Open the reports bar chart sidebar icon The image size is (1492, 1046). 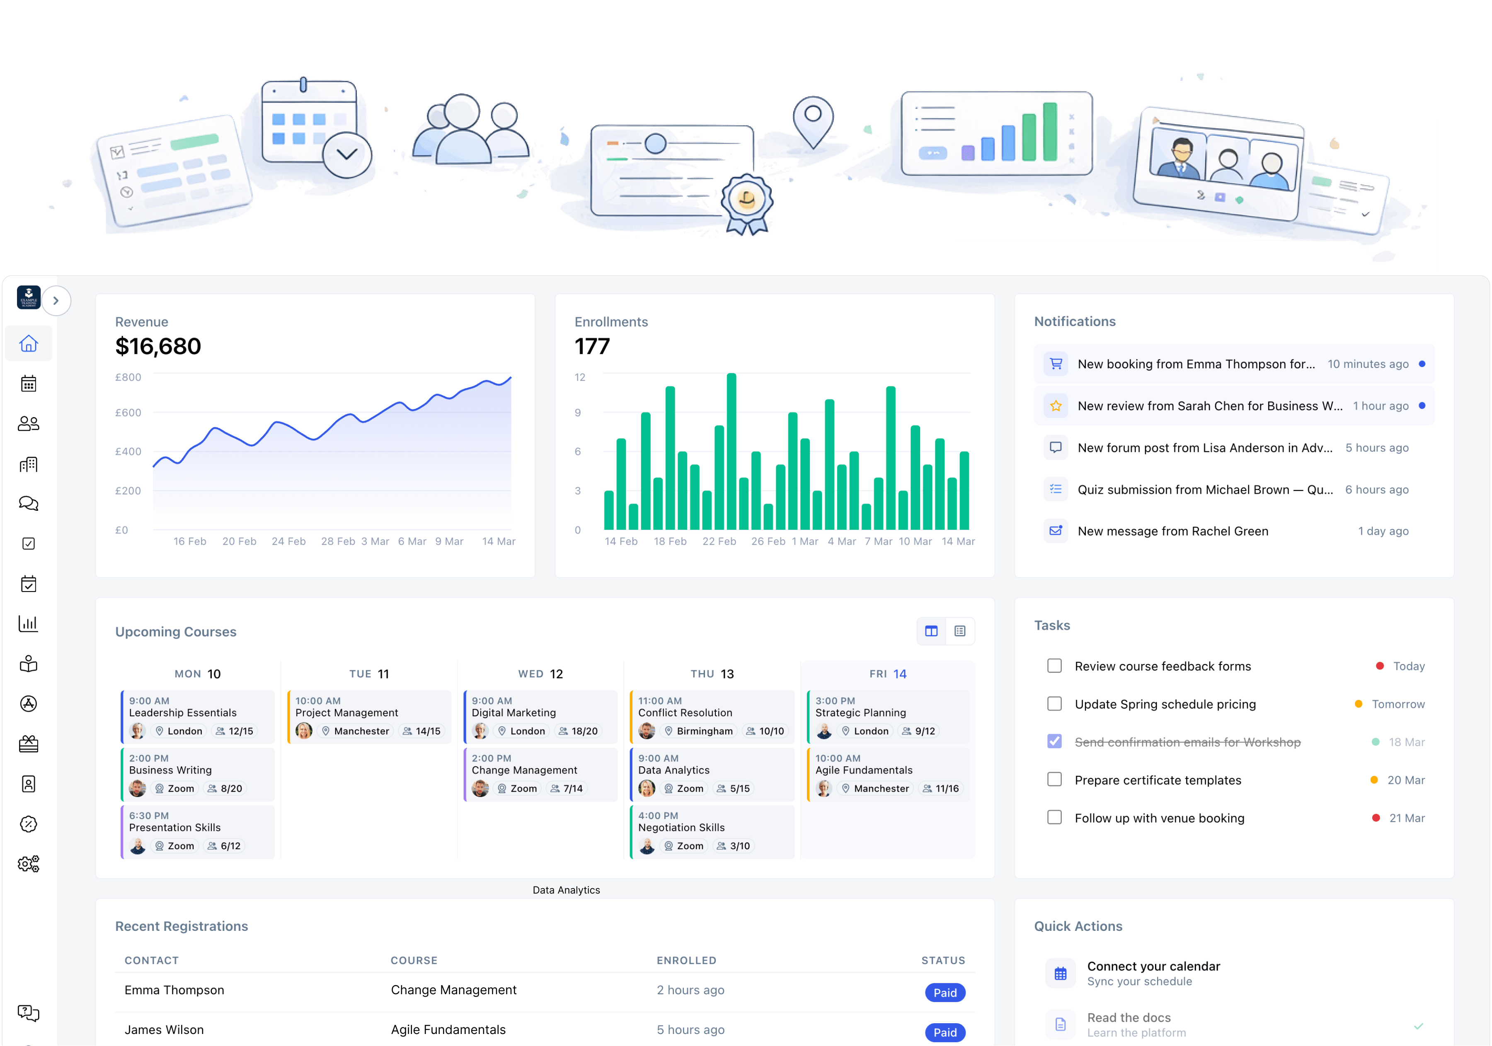29,624
